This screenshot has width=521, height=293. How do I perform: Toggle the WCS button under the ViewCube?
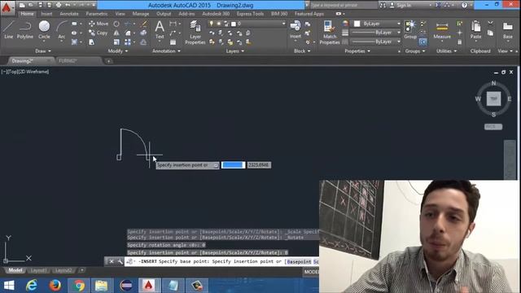point(493,127)
